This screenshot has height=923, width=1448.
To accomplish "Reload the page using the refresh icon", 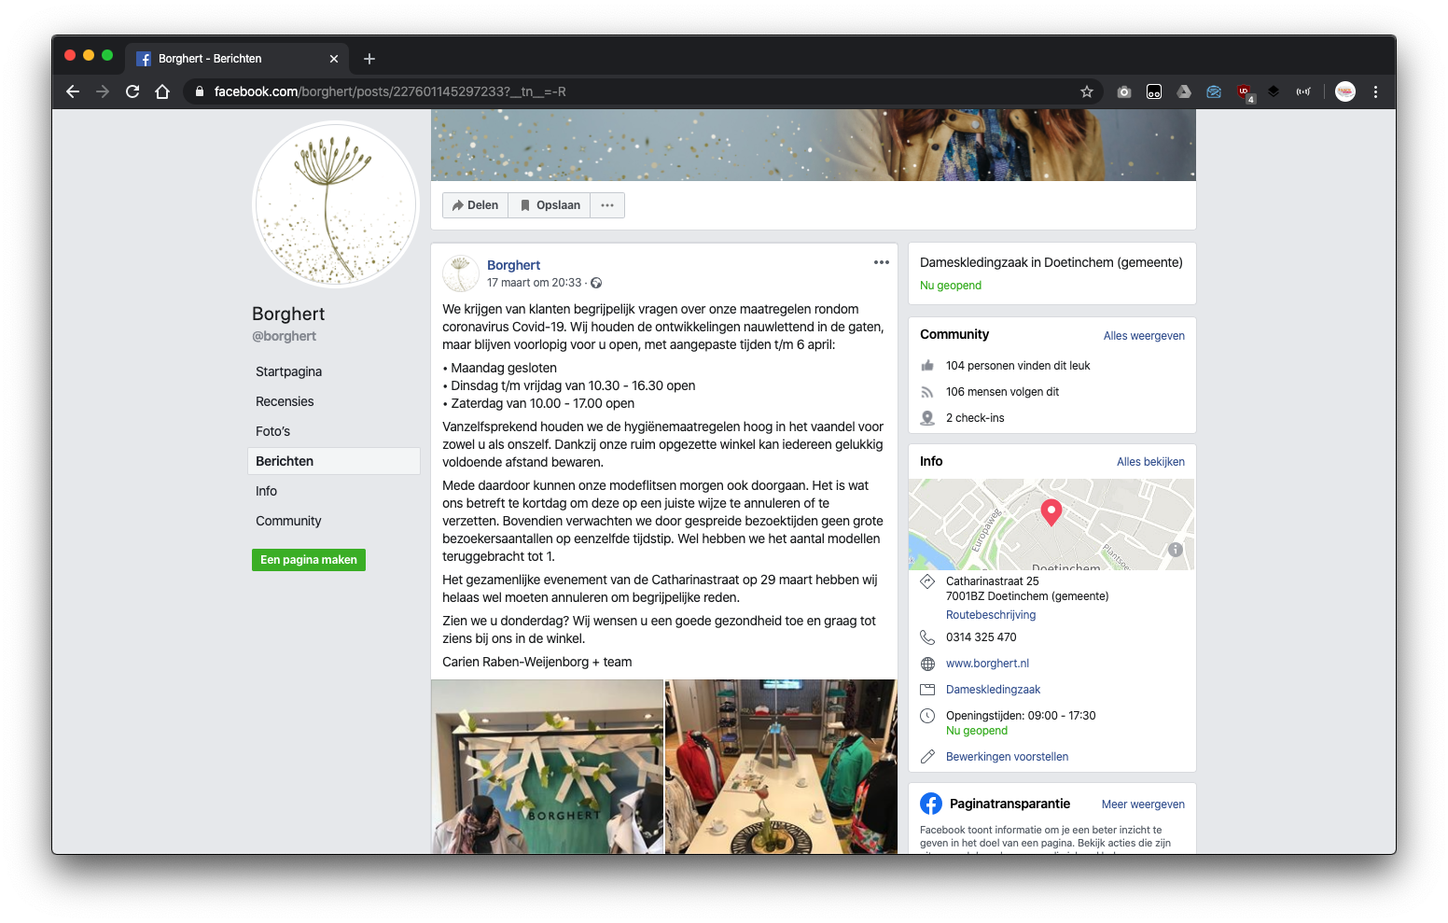I will point(132,91).
